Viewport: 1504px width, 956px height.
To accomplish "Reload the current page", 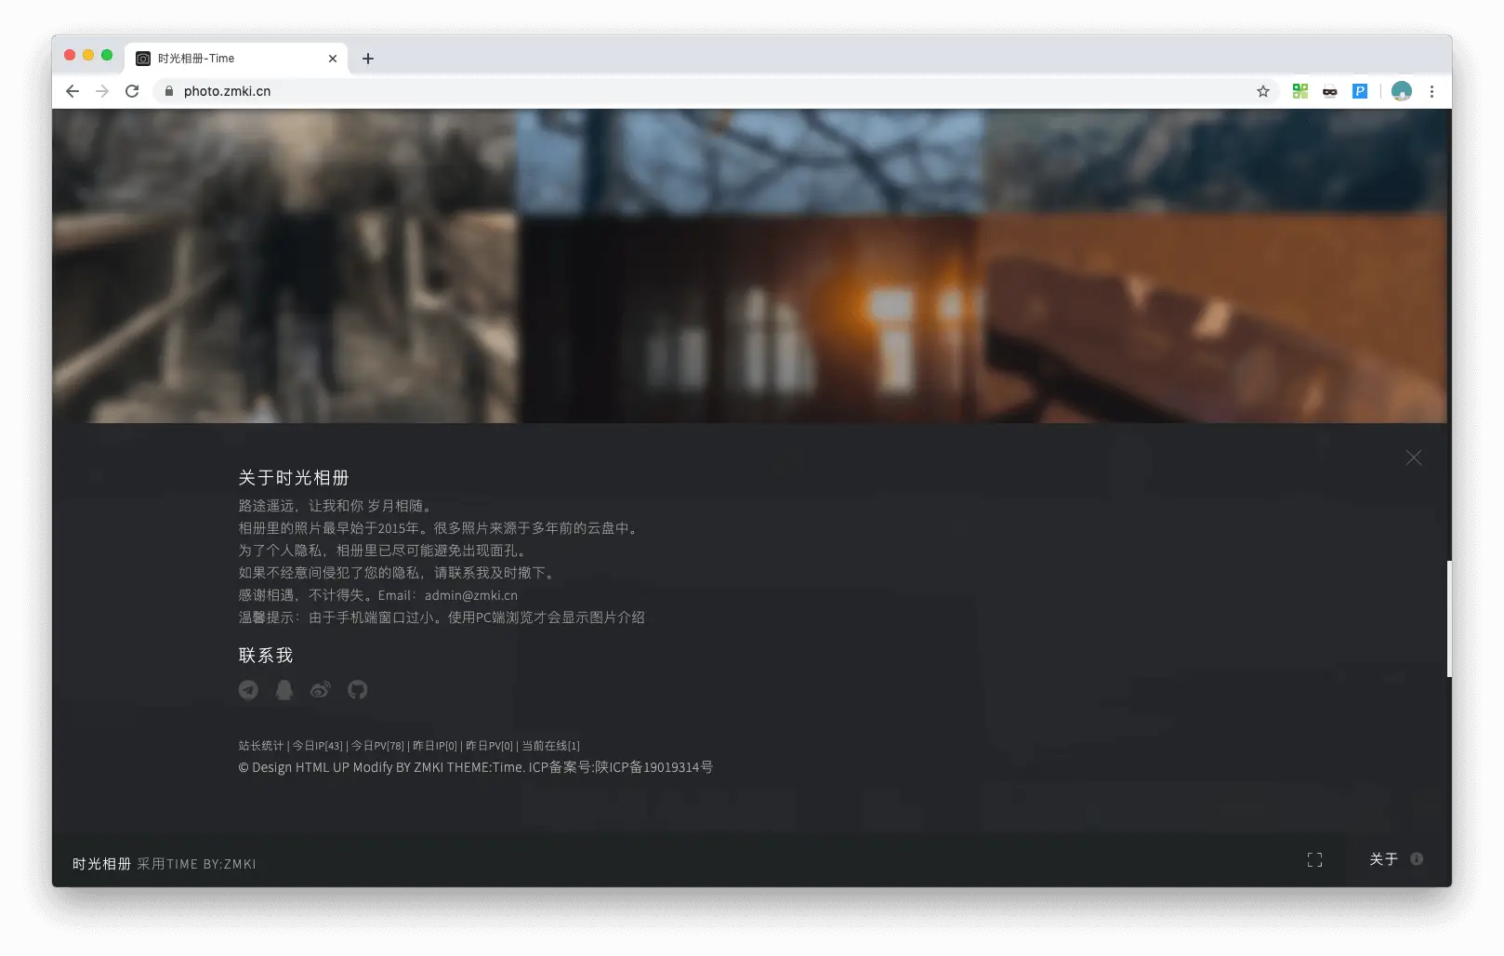I will (x=132, y=91).
